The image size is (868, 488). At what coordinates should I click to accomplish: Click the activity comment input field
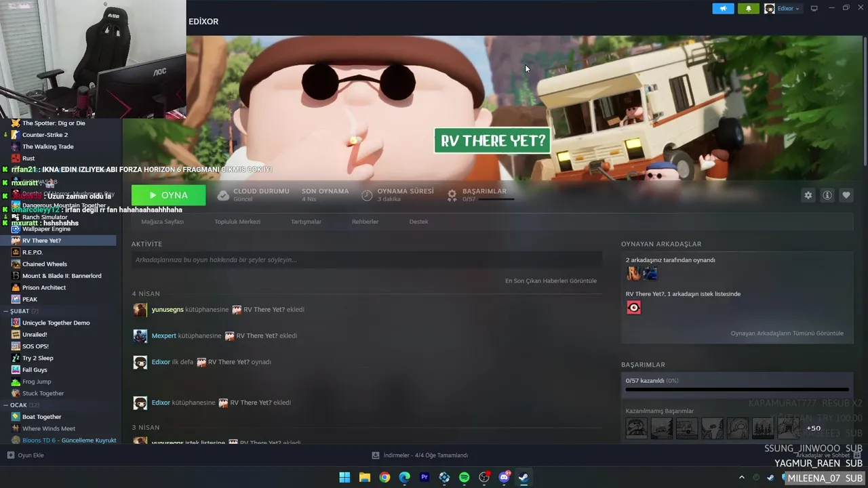click(367, 260)
